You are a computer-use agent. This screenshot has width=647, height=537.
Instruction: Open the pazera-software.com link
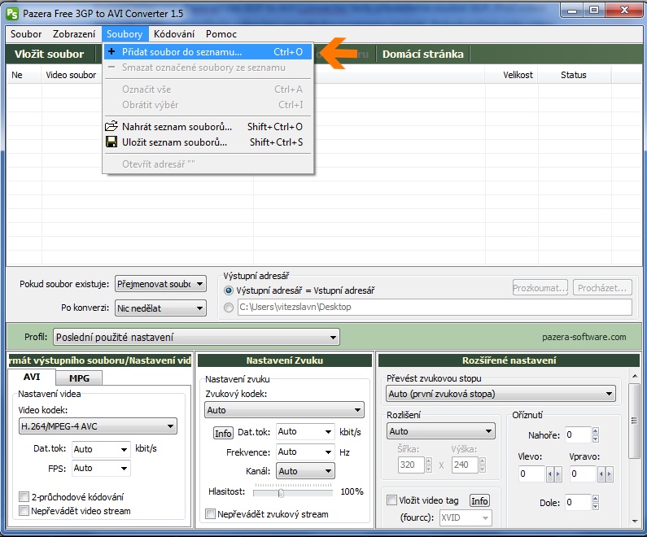(x=584, y=337)
